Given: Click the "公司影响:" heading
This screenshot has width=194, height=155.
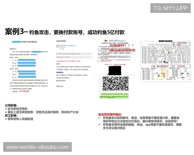Looking at the screenshot, I should point(11,105).
